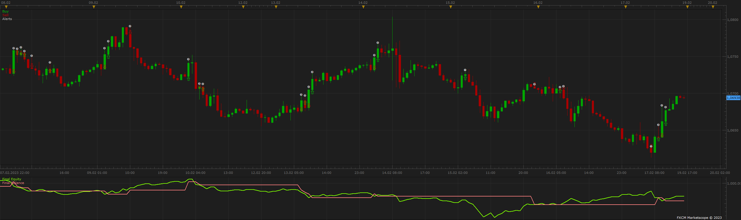The image size is (741, 220).
Task: Select the Final Balance indicator label
Action: pyautogui.click(x=13, y=183)
